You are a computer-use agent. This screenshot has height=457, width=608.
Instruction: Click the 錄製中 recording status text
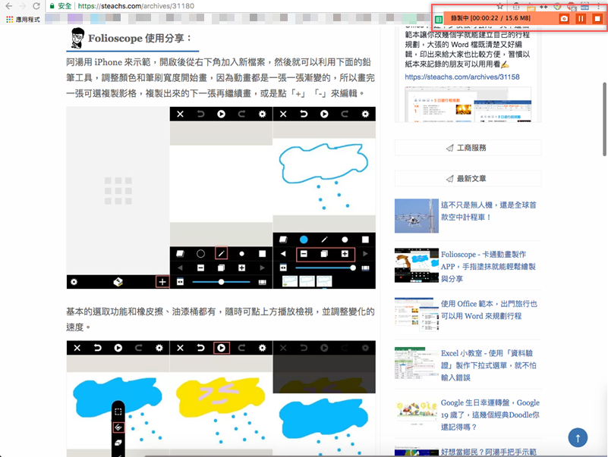pyautogui.click(x=490, y=18)
